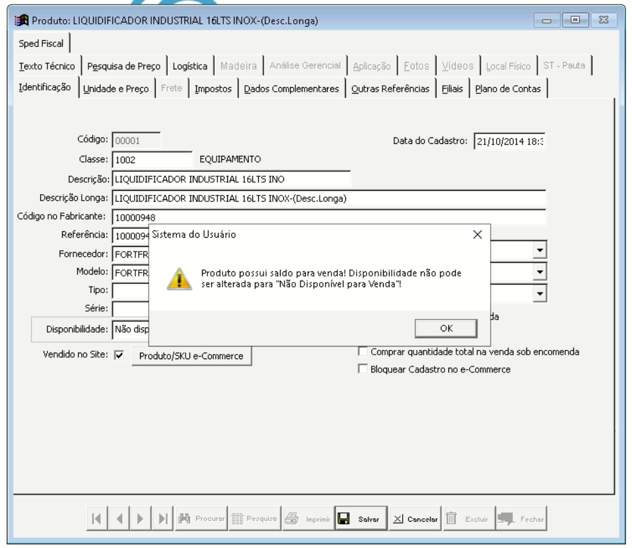This screenshot has height=548, width=632.
Task: Click the Local Físico tab
Action: pyautogui.click(x=509, y=66)
